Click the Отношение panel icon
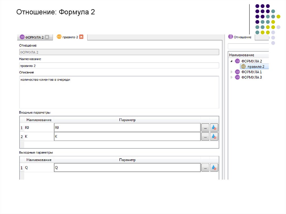The height and width of the screenshot is (214, 286). (x=230, y=37)
